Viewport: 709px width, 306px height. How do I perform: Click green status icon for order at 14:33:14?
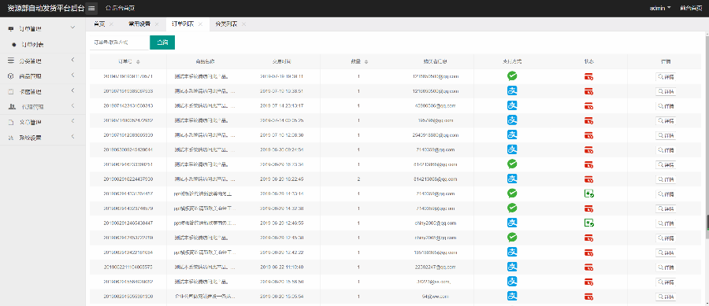click(588, 194)
